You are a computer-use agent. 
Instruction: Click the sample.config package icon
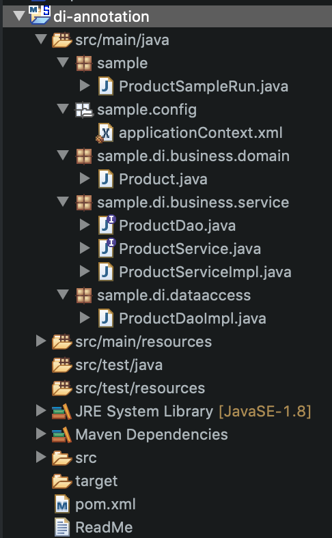coord(84,110)
